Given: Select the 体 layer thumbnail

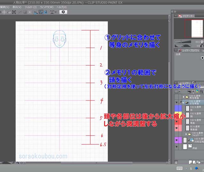Looking at the screenshot, I should [x=187, y=108].
